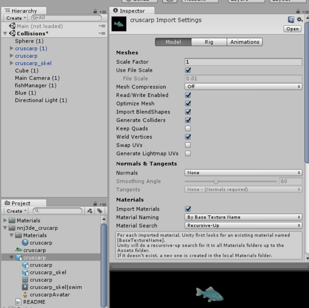
Task: Click the Unity scene icon beside Collisions
Action: (12, 33)
